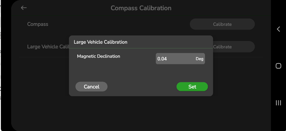The image size is (286, 131).
Task: Click the 0.04 declination value text
Action: 162,59
